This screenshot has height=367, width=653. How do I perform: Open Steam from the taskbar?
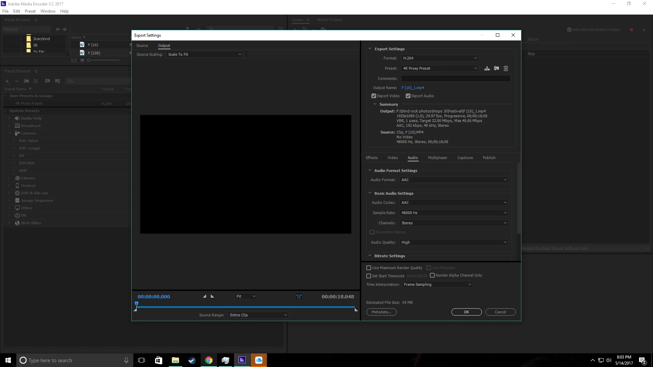point(192,360)
